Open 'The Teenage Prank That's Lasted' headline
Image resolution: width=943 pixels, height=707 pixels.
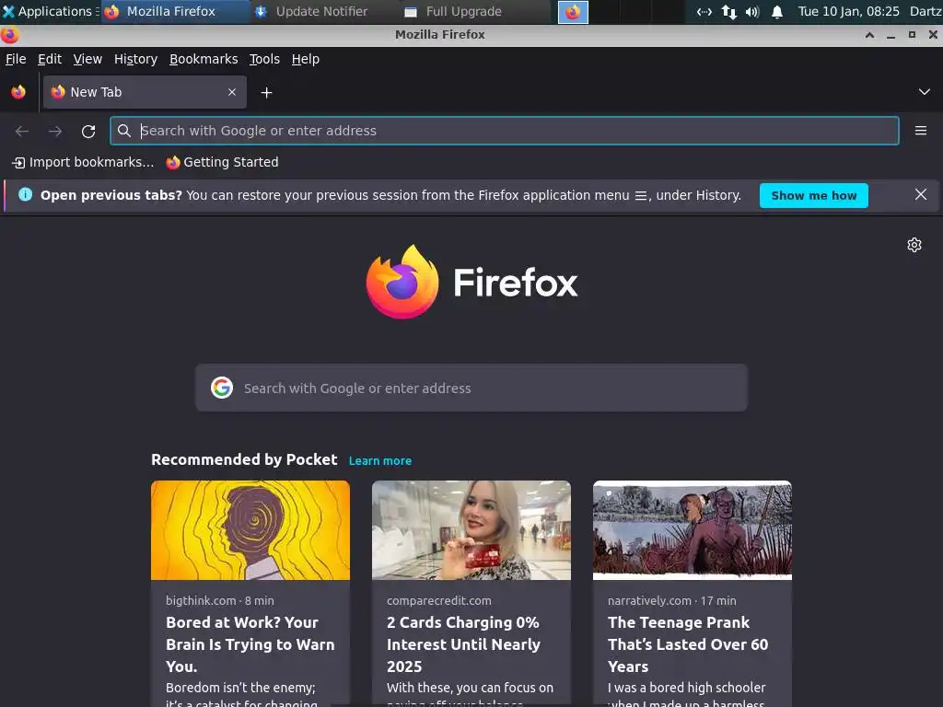(x=688, y=643)
